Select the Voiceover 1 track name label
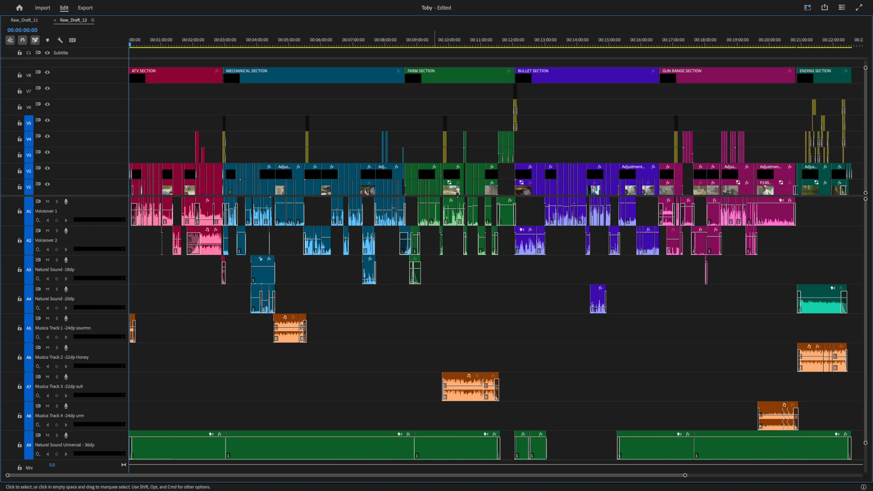 point(46,211)
